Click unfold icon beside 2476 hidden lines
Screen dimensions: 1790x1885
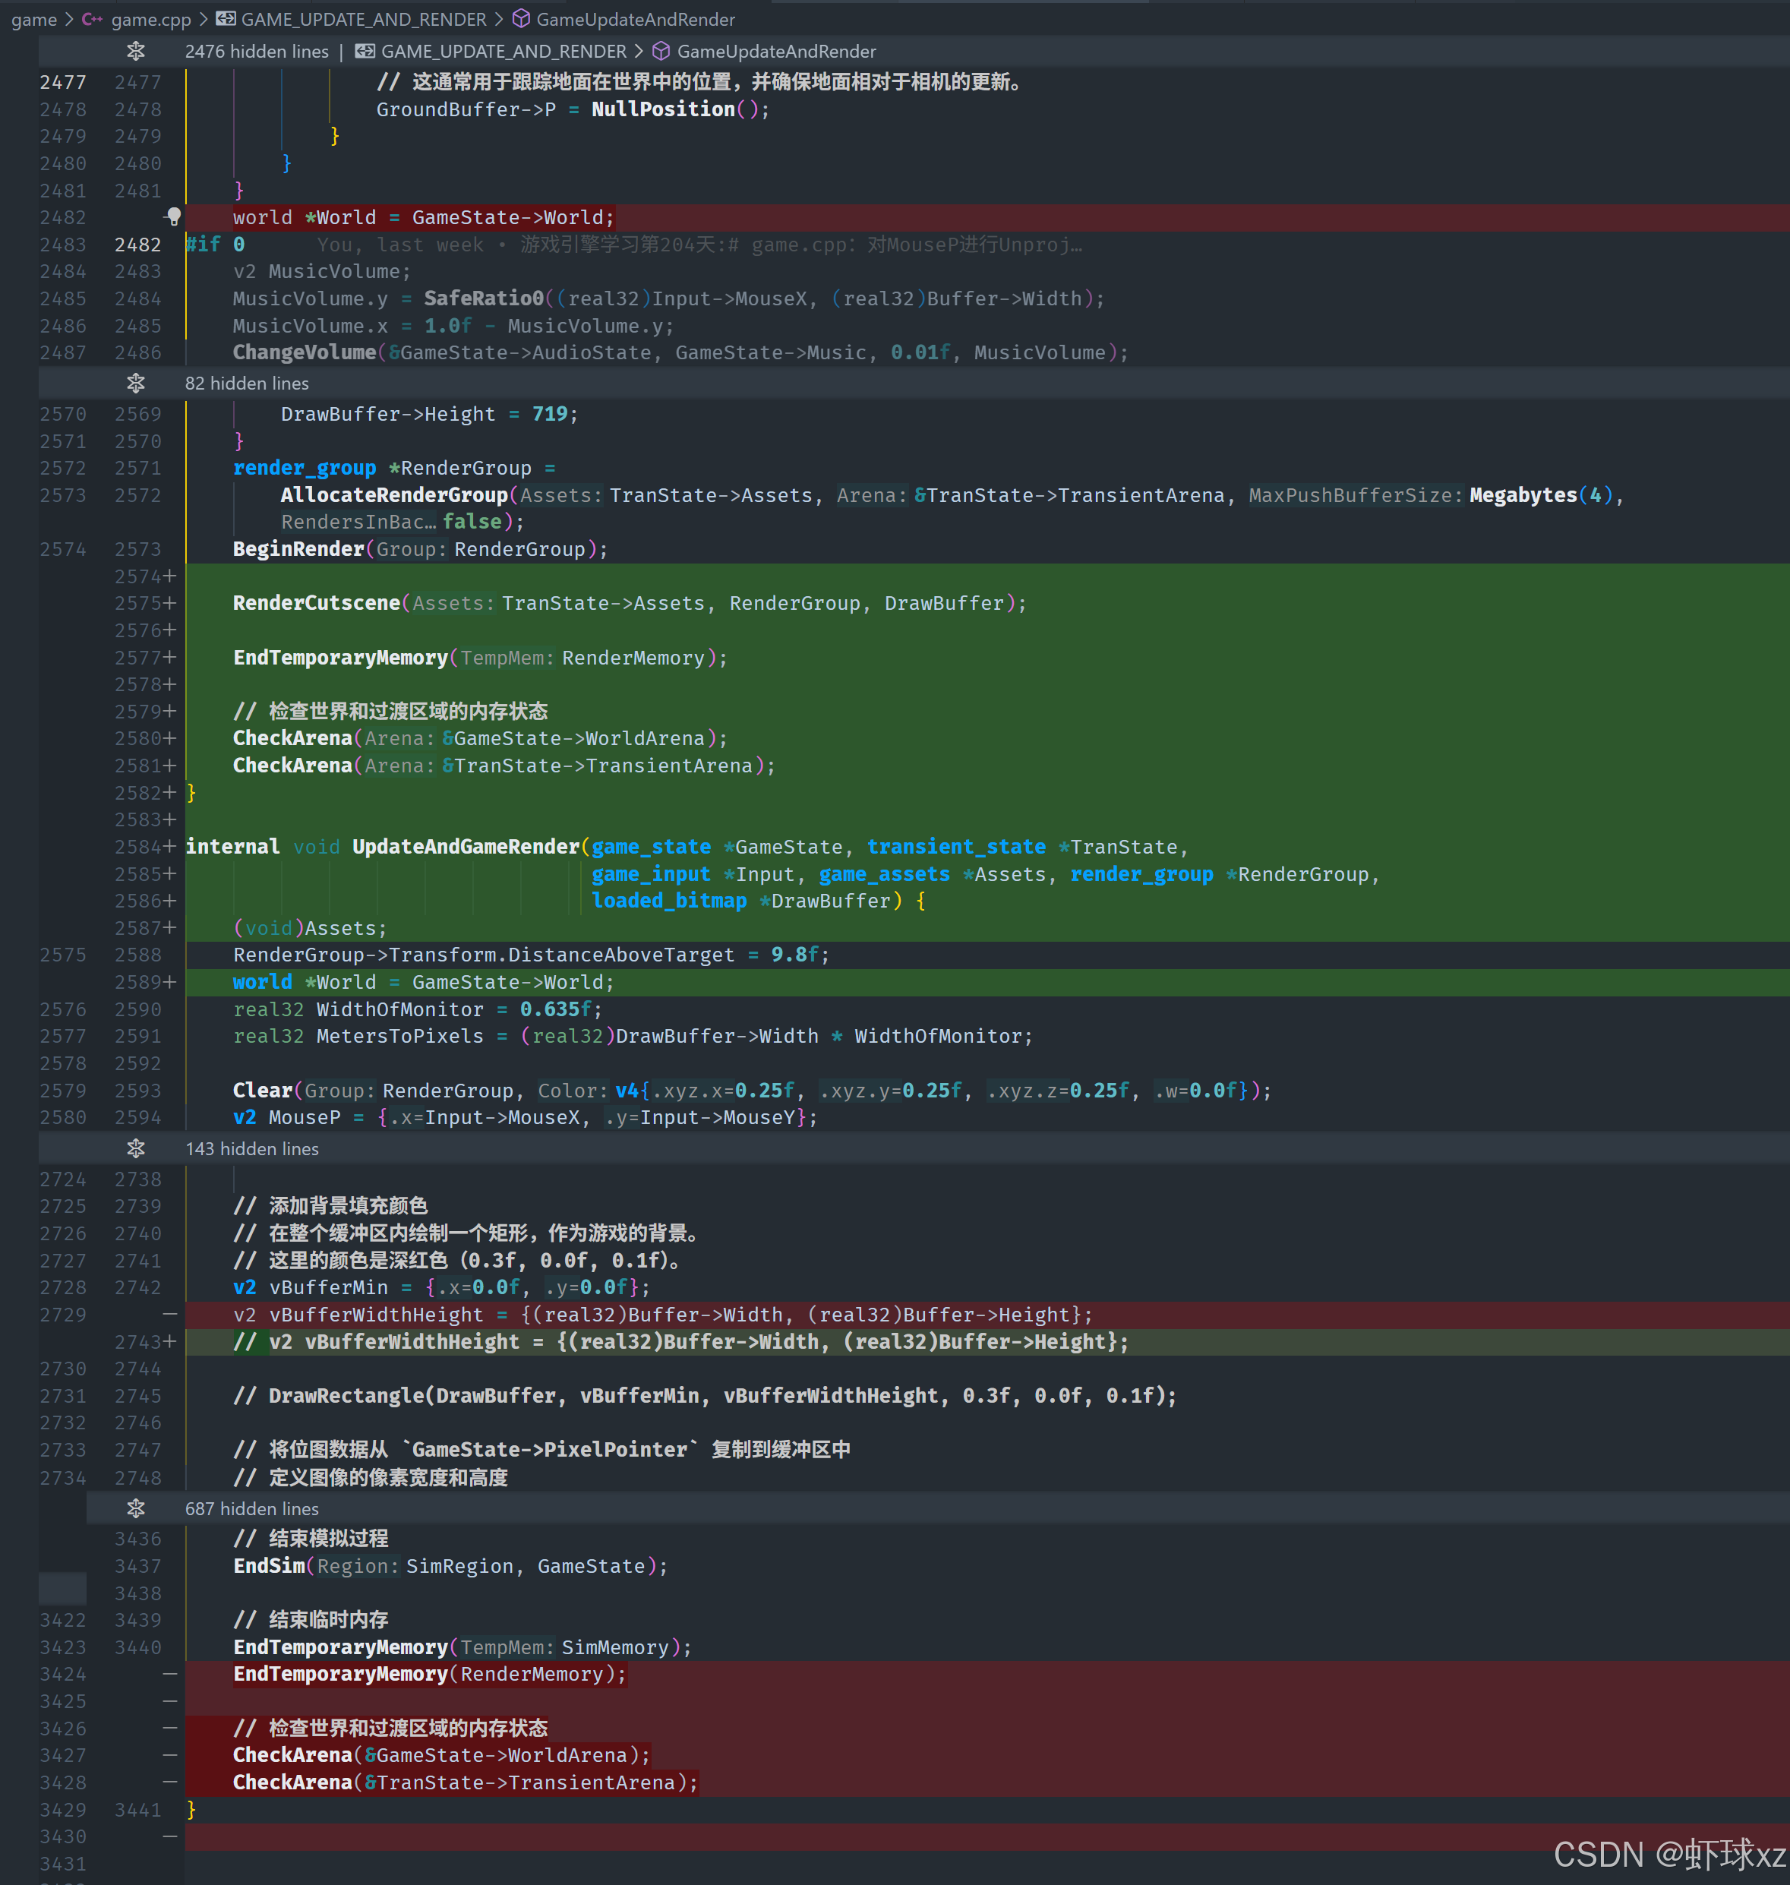coord(135,51)
